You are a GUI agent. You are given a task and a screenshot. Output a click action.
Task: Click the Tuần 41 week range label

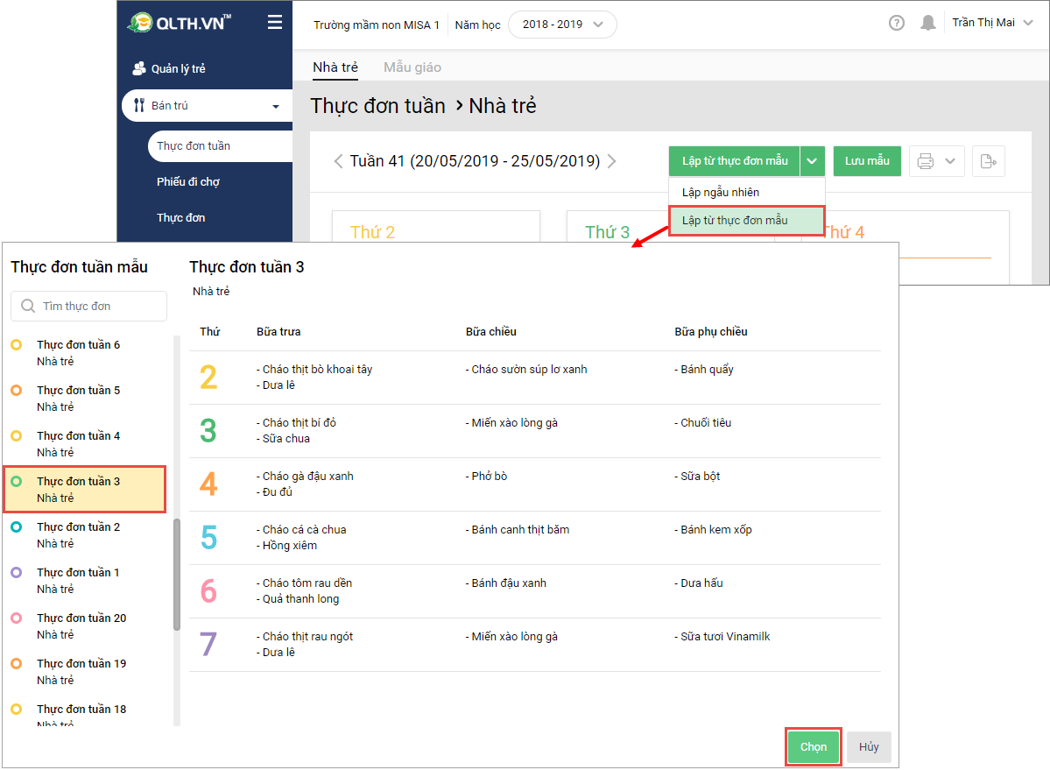click(475, 161)
